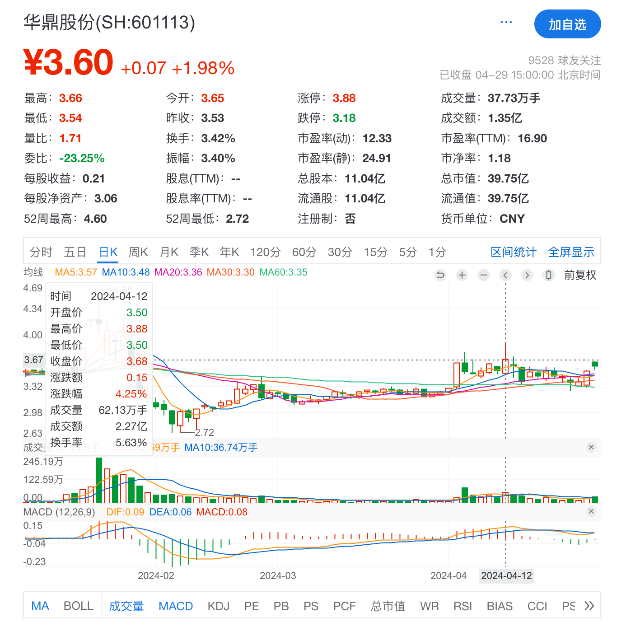Screen dimensions: 626x636
Task: Click the MA10:3.48 legend value
Action: tap(126, 272)
